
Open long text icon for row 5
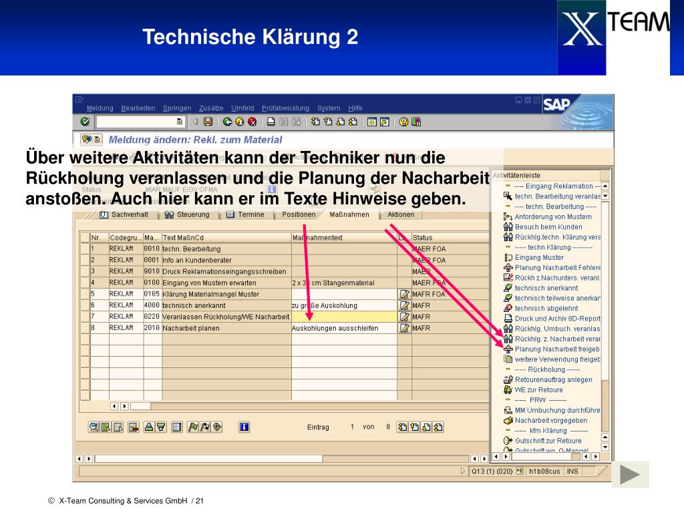click(x=405, y=294)
